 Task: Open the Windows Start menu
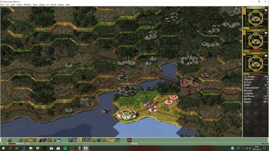pyautogui.click(x=3, y=148)
